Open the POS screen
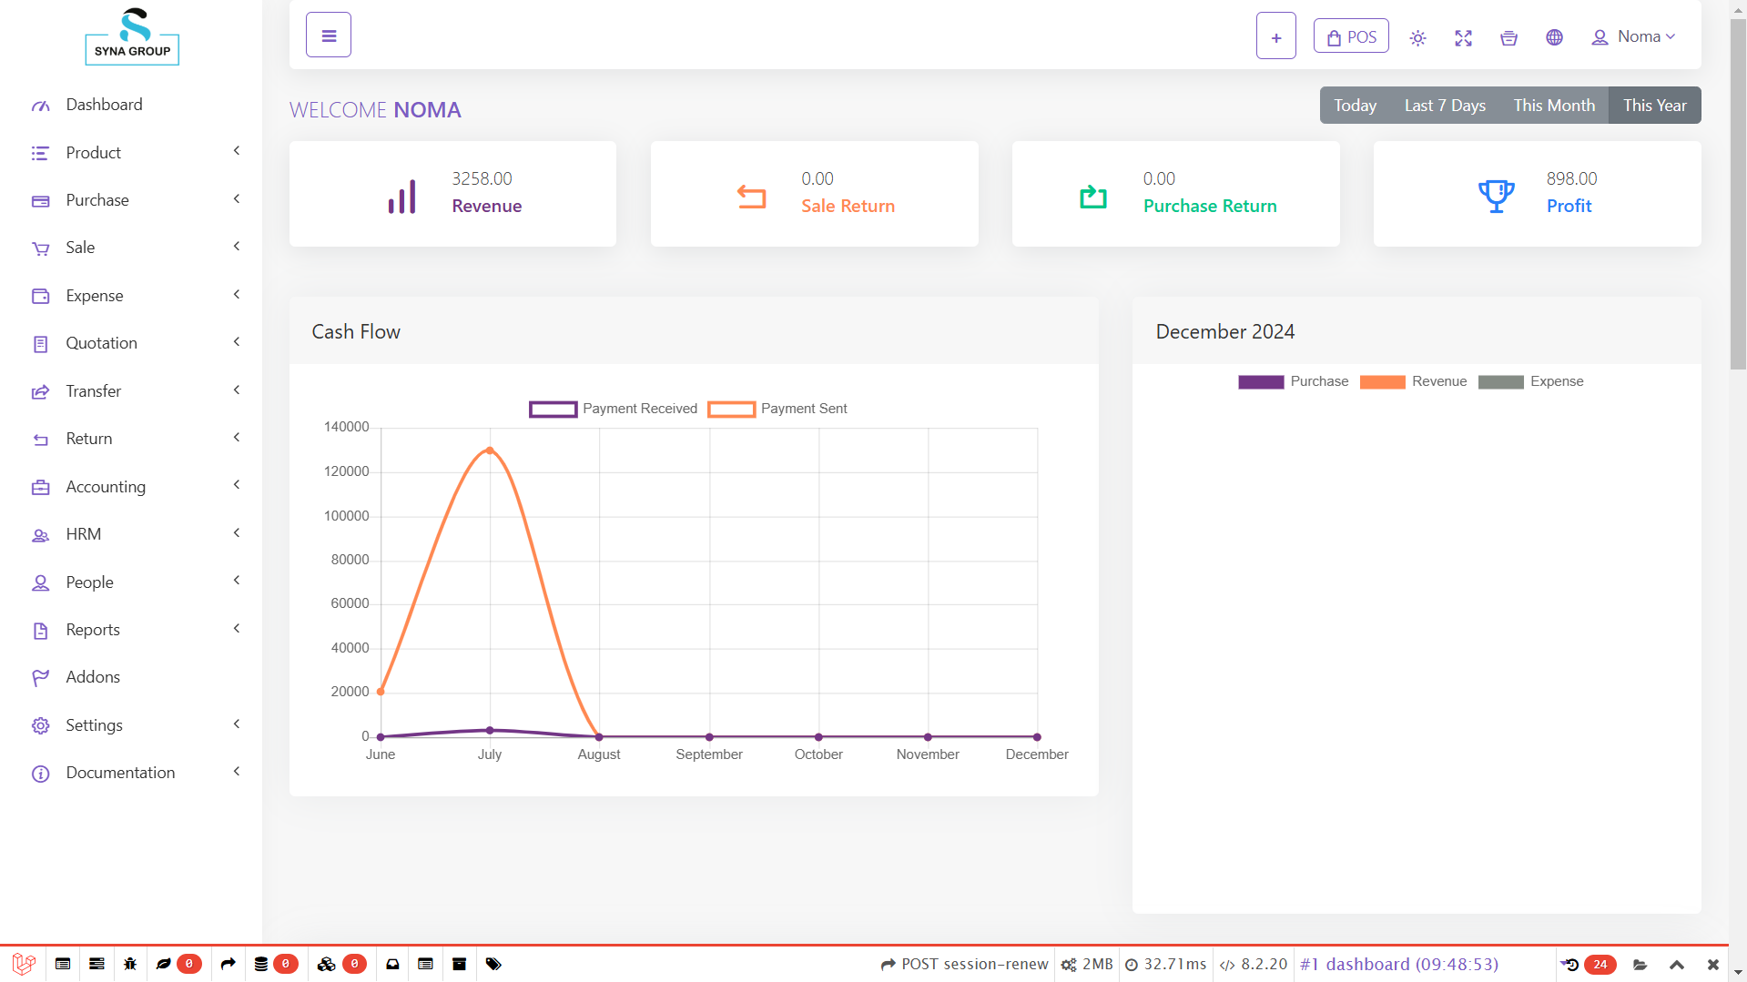This screenshot has height=982, width=1747. 1351,35
